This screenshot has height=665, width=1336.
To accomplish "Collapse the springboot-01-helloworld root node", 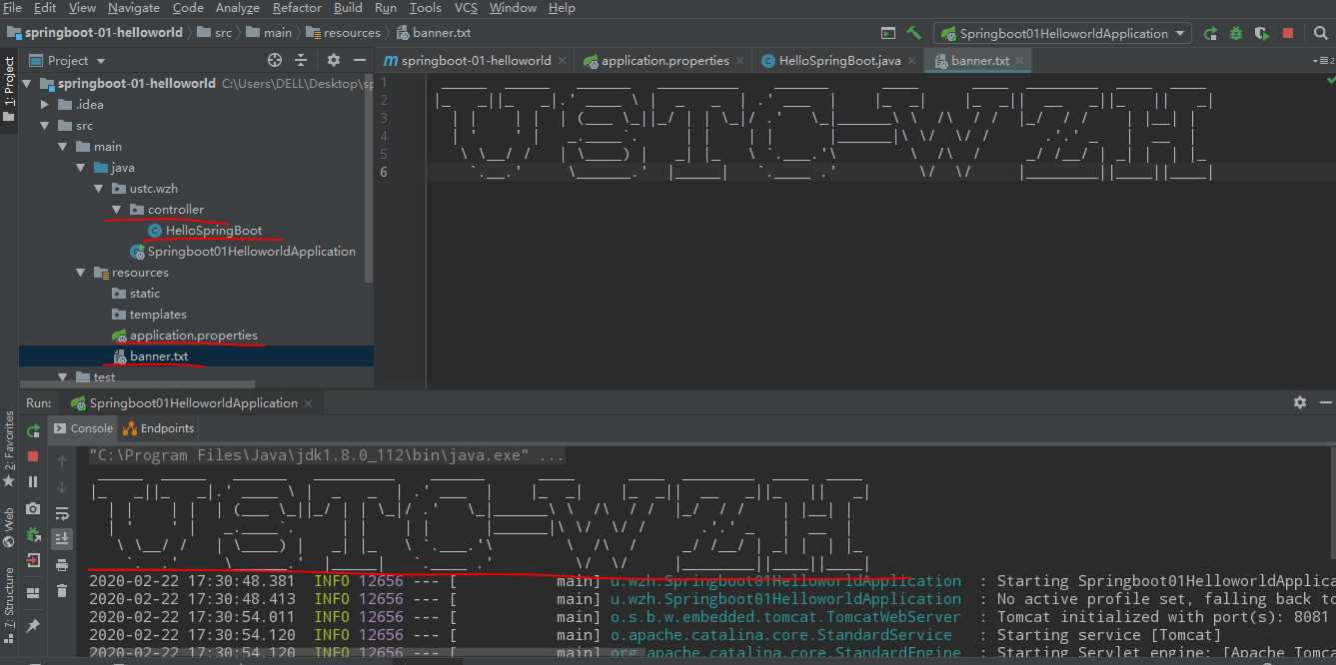I will pyautogui.click(x=25, y=84).
